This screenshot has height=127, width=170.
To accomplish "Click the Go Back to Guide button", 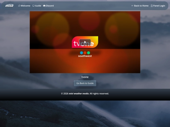I will coord(85,83).
